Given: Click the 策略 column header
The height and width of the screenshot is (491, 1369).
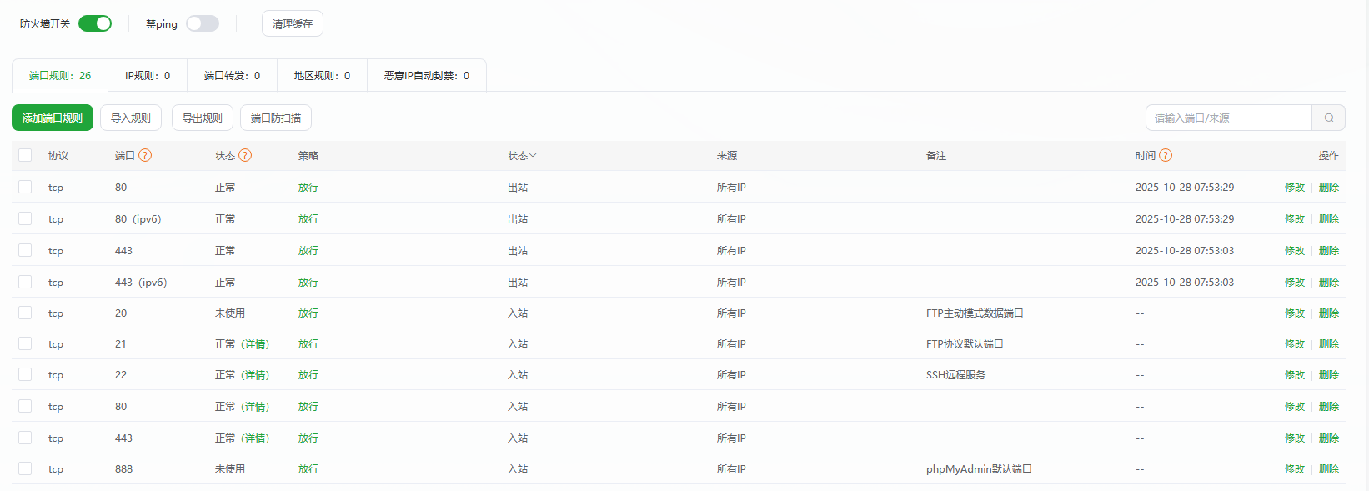Looking at the screenshot, I should pos(308,156).
